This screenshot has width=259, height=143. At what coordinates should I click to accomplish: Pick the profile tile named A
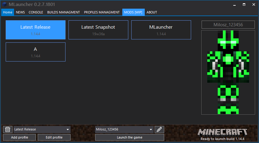36,52
